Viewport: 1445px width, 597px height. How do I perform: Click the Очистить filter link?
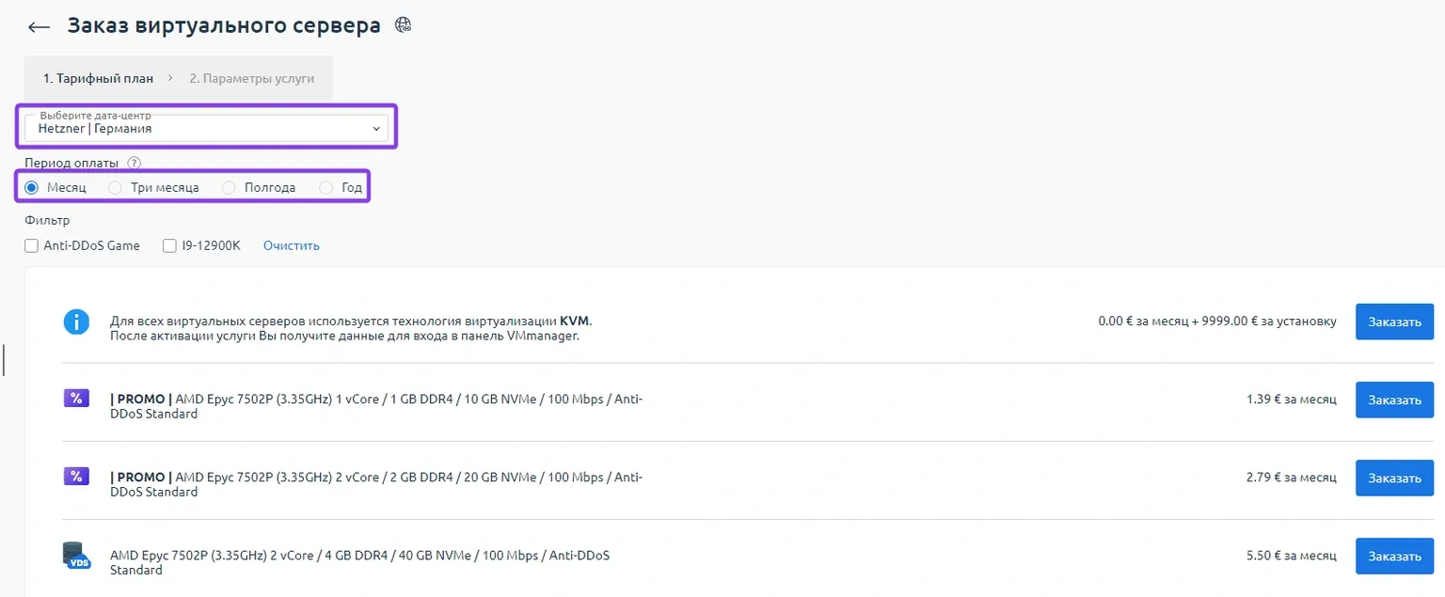pyautogui.click(x=291, y=246)
